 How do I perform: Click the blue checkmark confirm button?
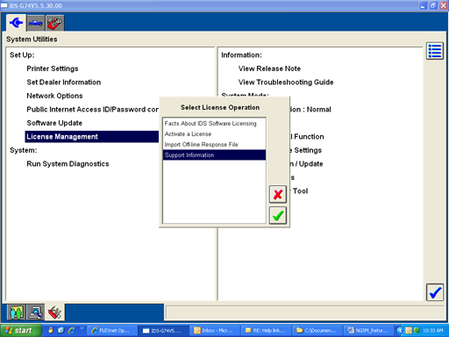(x=435, y=292)
